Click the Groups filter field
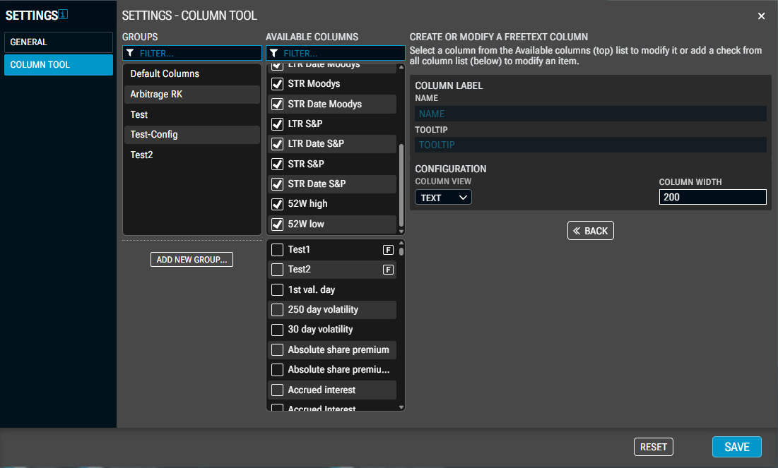This screenshot has width=778, height=468. pyautogui.click(x=192, y=53)
